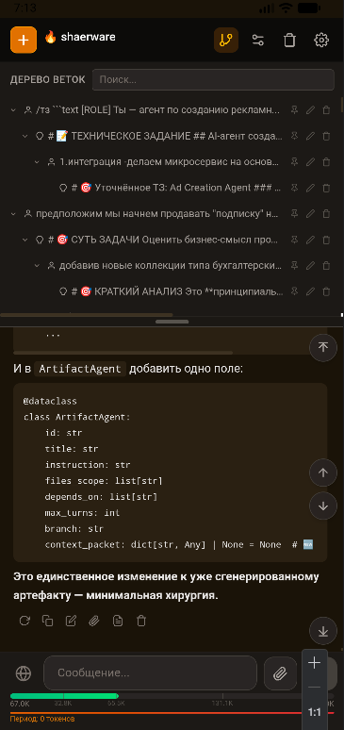Regenerate the reply using the refresh icon

(x=24, y=621)
